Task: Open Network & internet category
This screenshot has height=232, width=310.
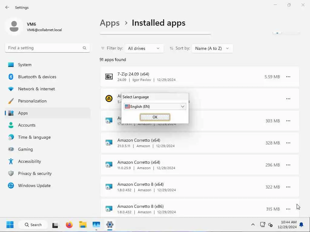Action: coord(48,89)
